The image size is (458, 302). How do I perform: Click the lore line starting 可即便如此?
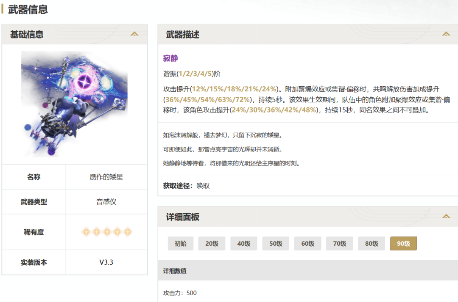tap(223, 149)
